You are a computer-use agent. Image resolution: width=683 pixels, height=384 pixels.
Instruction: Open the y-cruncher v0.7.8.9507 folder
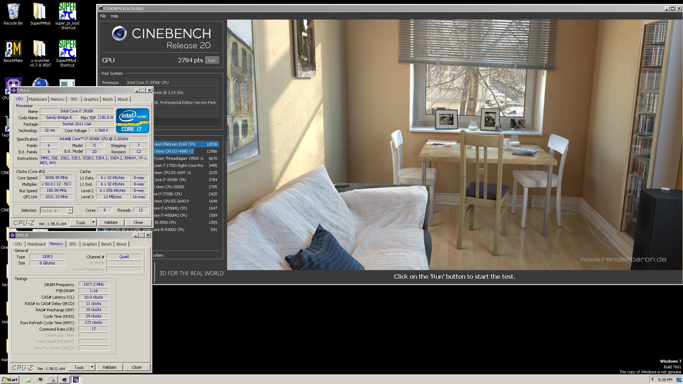click(40, 53)
